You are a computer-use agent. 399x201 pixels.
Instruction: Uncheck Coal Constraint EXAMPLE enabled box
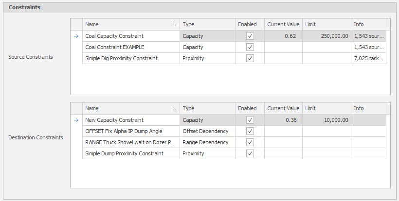click(250, 47)
